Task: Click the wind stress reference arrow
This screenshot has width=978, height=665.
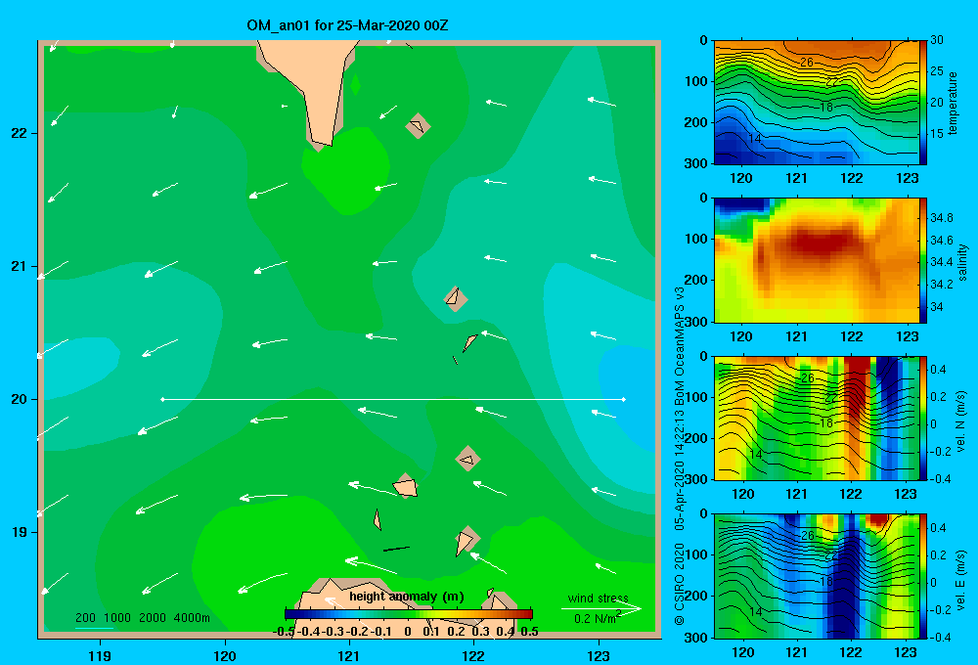Action: (600, 608)
